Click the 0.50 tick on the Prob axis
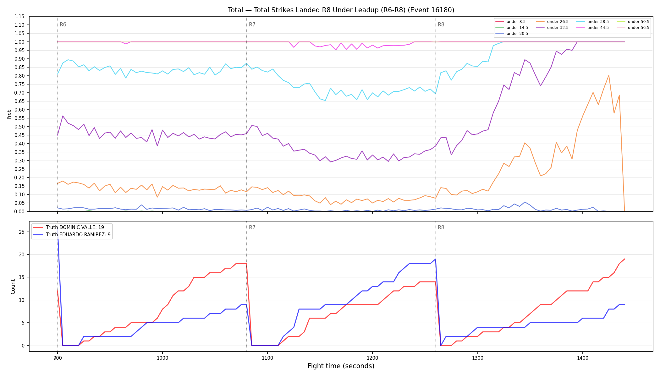This screenshot has width=660, height=377. point(19,127)
